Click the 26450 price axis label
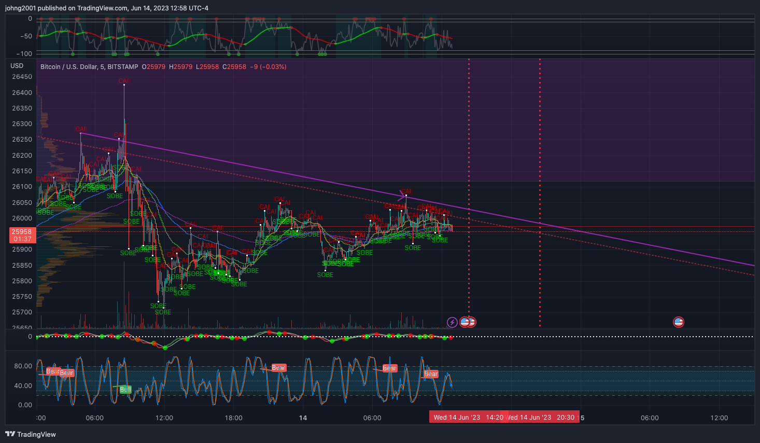This screenshot has height=443, width=760. click(22, 77)
